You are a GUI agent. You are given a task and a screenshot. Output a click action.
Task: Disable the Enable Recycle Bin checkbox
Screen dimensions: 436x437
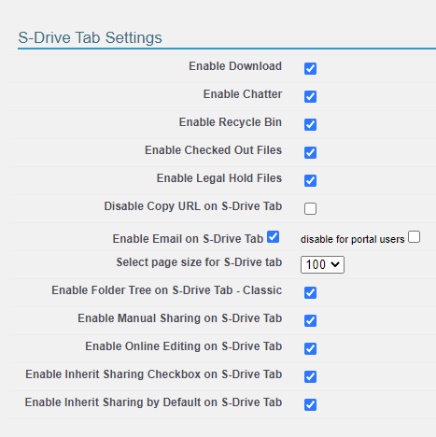(x=310, y=124)
